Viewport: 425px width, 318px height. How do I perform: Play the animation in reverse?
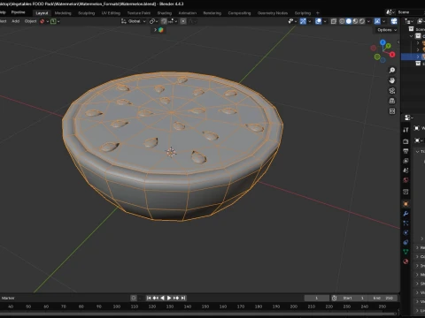[x=162, y=298]
